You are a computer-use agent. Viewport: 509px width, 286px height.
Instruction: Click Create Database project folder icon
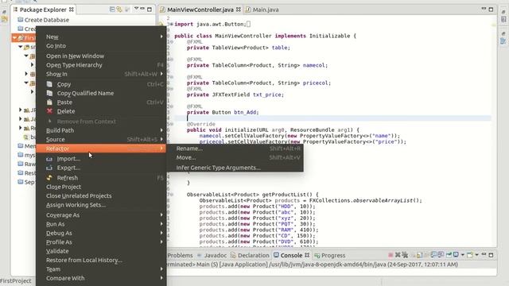(x=21, y=19)
